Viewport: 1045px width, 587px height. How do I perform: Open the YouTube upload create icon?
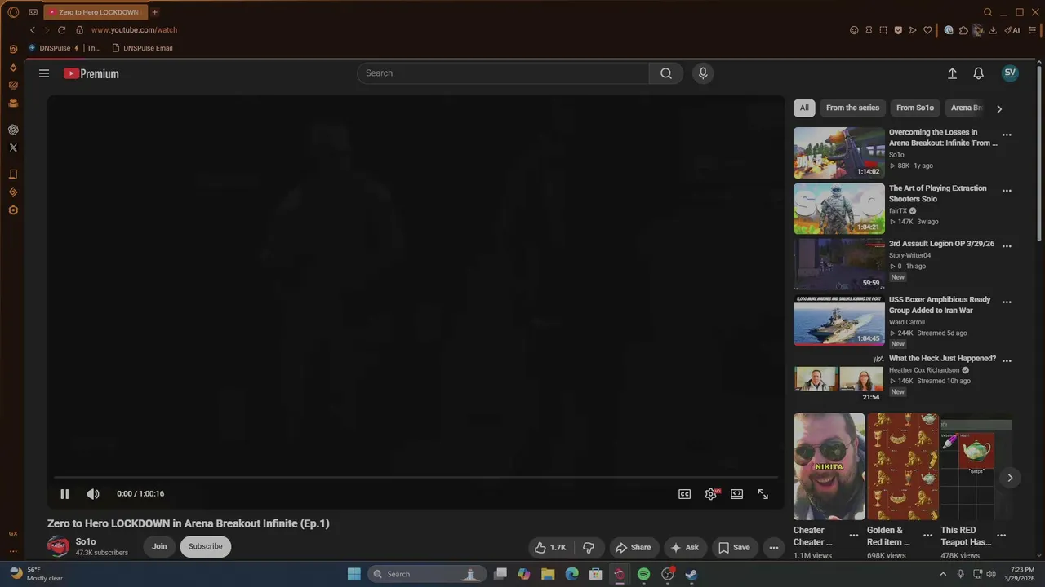[952, 73]
